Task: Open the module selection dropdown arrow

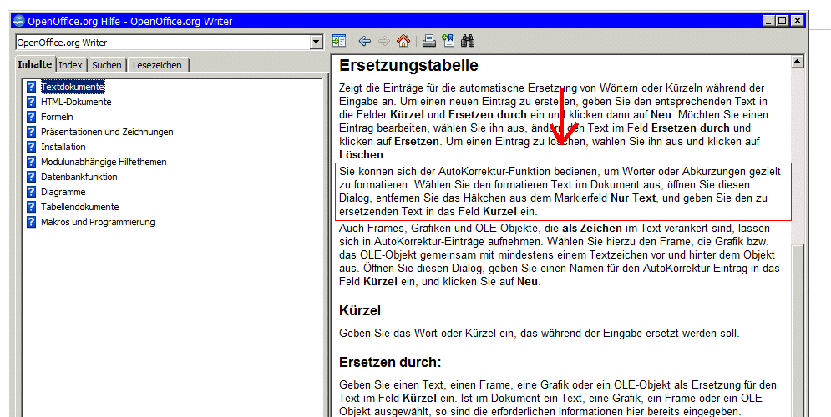Action: [316, 42]
